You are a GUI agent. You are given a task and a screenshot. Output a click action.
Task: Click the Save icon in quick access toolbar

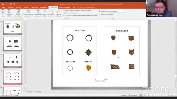point(3,4)
